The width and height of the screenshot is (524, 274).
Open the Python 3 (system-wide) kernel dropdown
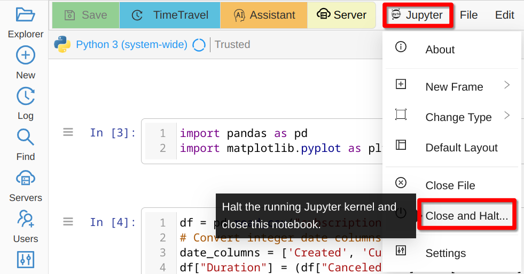point(131,45)
